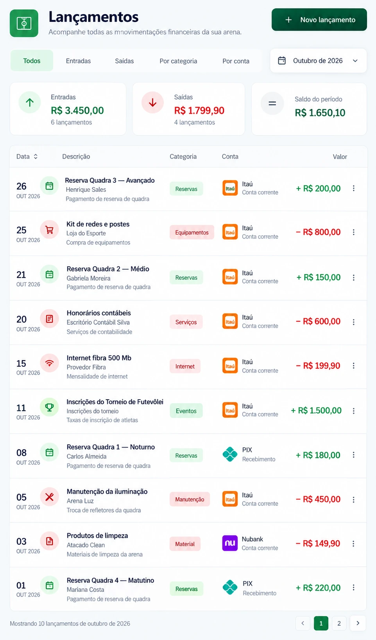The image size is (376, 640).
Task: Click the Serviços category tag
Action: (186, 322)
